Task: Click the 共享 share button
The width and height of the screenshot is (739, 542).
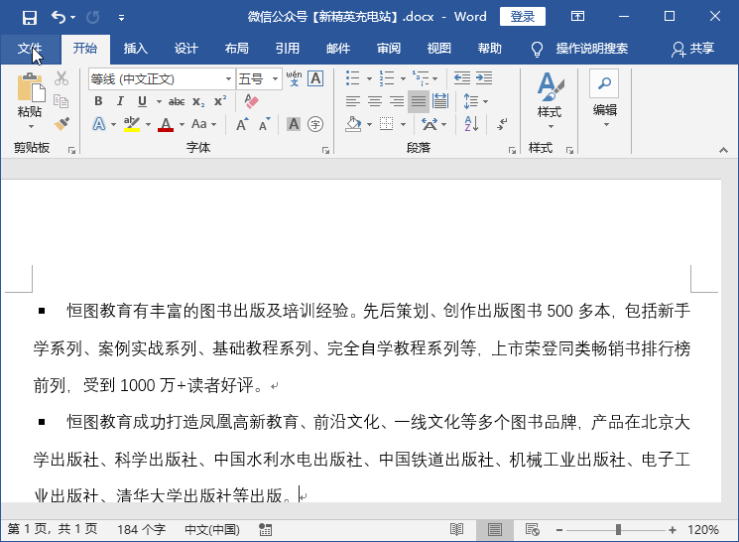Action: [x=692, y=49]
